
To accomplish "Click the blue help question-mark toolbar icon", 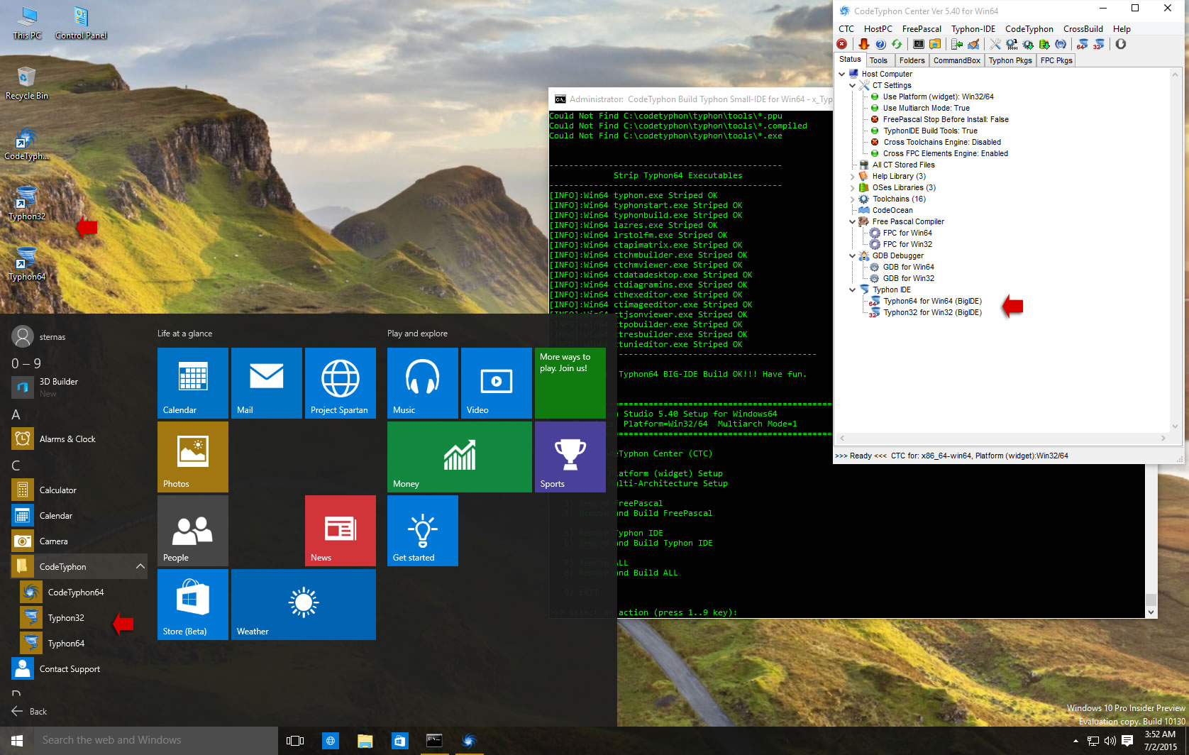I will (x=880, y=44).
